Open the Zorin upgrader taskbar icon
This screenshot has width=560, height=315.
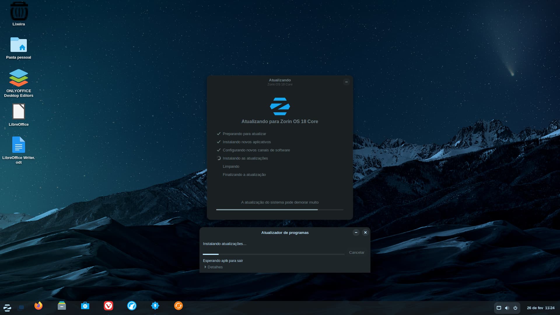[x=155, y=306]
